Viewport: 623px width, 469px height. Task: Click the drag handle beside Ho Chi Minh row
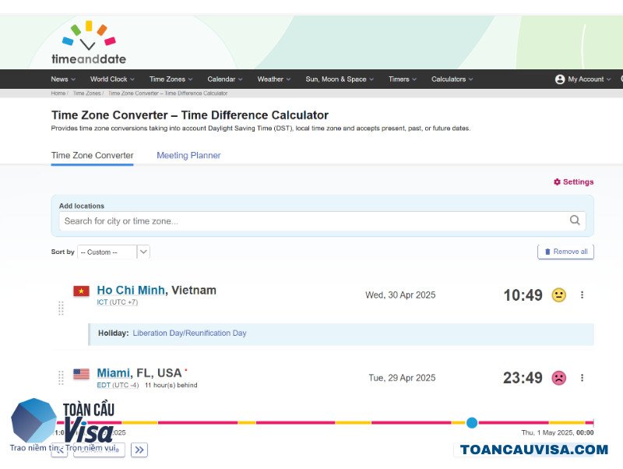click(61, 308)
